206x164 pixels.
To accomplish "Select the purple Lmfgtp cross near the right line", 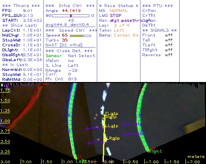I will pos(123,125).
